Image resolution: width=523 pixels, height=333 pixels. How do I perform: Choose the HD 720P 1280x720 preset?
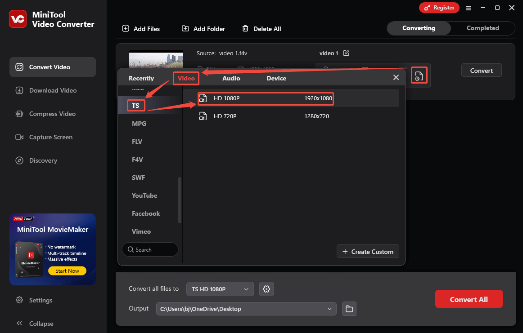(x=291, y=116)
